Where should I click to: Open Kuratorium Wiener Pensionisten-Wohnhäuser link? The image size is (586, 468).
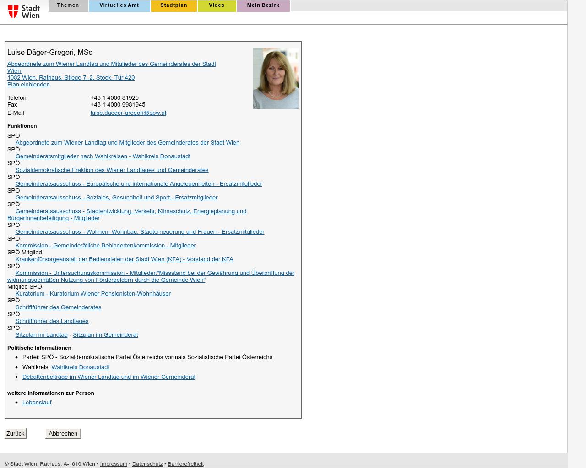click(93, 294)
